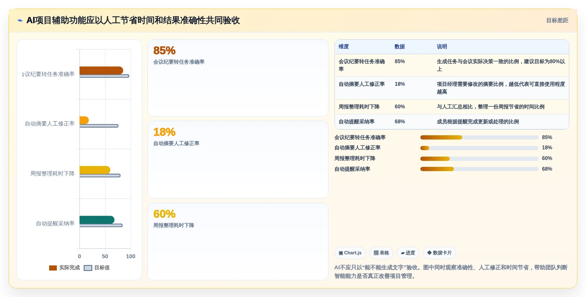Click 周报整理耗时下降 label in the 60% card
This screenshot has width=586, height=297.
(174, 225)
